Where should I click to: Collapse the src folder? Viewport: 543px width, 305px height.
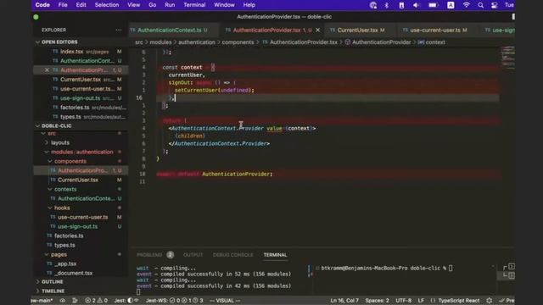click(43, 133)
